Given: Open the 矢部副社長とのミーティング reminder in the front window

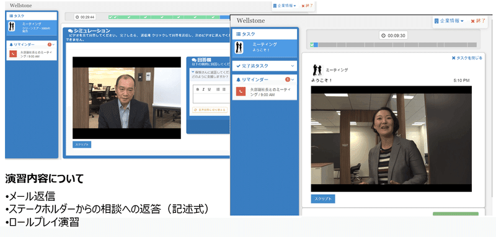Looking at the screenshot, I should [265, 92].
